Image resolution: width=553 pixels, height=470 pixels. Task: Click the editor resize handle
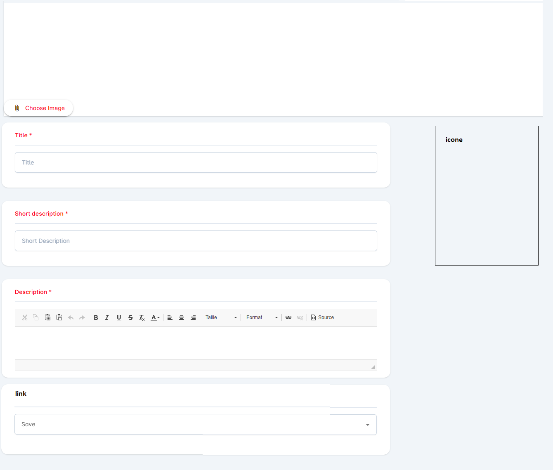coord(373,367)
